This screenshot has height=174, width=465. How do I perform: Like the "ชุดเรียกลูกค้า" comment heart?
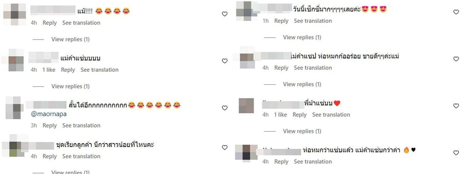[x=225, y=147]
